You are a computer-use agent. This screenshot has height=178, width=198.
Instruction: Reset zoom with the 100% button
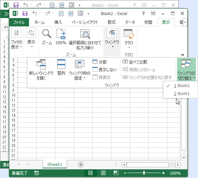pyautogui.click(x=61, y=37)
